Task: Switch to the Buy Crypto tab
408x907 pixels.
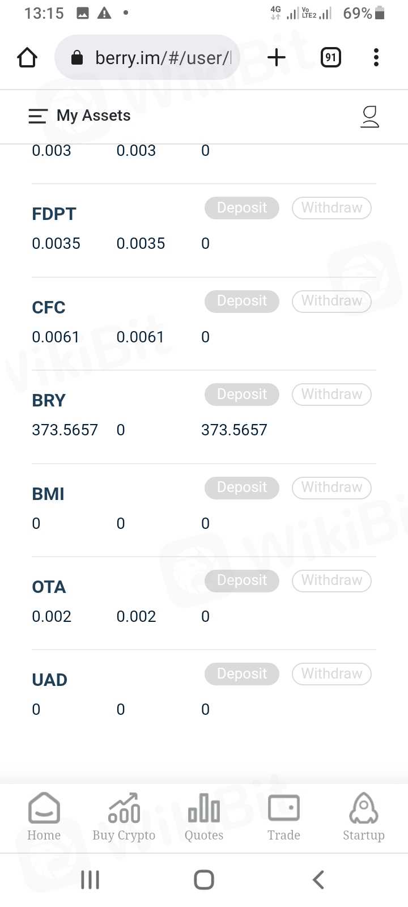Action: click(124, 817)
